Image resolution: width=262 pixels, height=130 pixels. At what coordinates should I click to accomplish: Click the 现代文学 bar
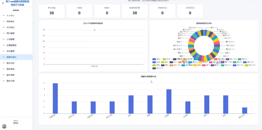tap(245, 110)
